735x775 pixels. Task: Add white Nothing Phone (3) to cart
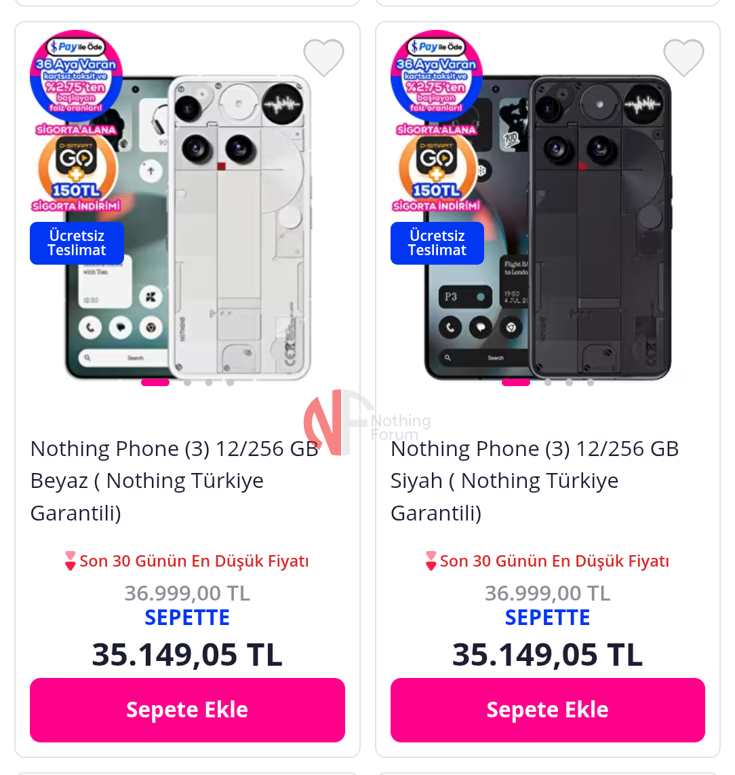pos(187,710)
